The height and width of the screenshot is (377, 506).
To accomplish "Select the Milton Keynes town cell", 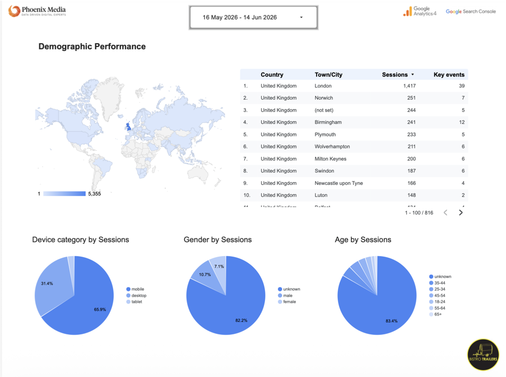I will point(331,159).
